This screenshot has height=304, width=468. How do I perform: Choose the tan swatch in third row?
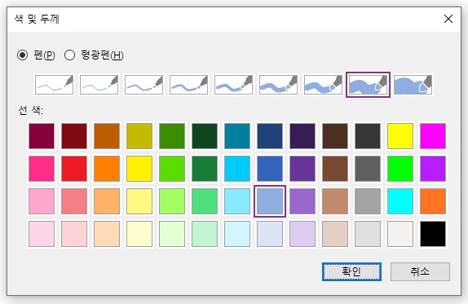pyautogui.click(x=335, y=201)
